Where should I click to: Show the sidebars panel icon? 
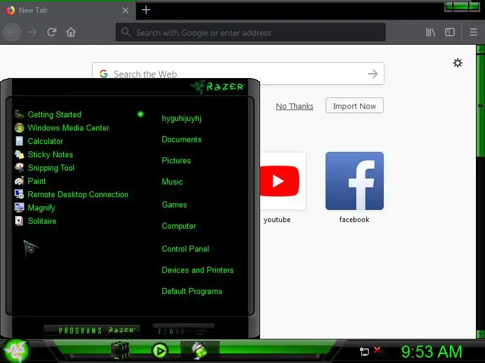click(x=450, y=32)
